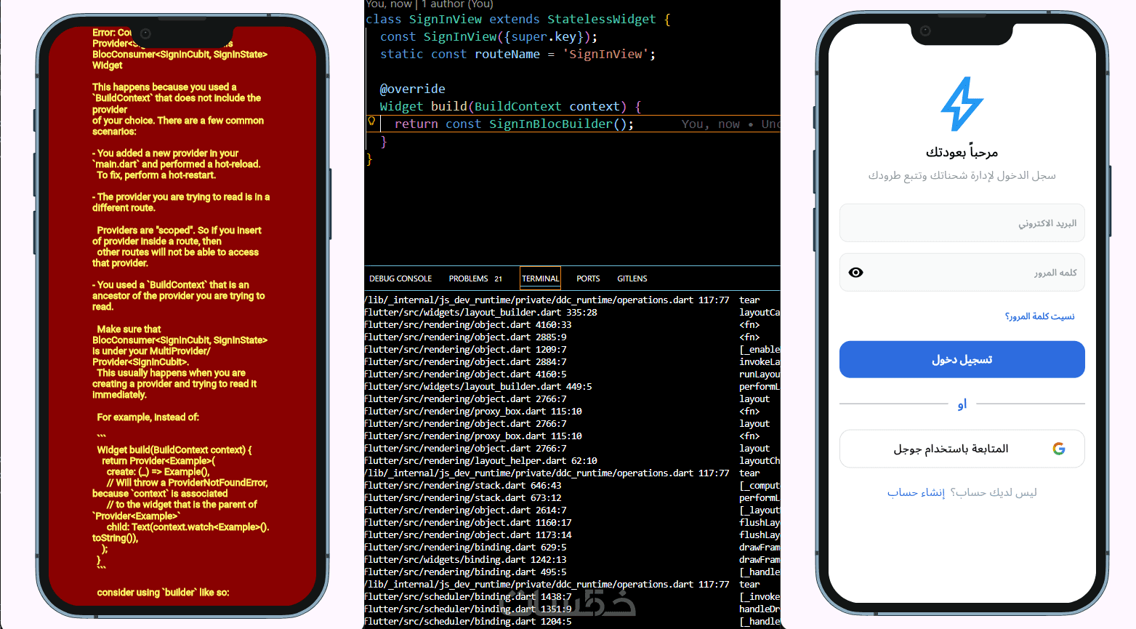1136x629 pixels.
Task: Toggle password visibility eye icon
Action: [856, 273]
